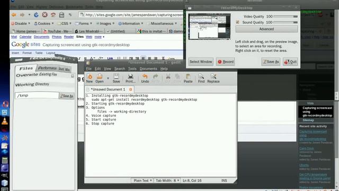This screenshot has height=191, width=339.
Task: Click the browser URL address bar
Action: [131, 15]
